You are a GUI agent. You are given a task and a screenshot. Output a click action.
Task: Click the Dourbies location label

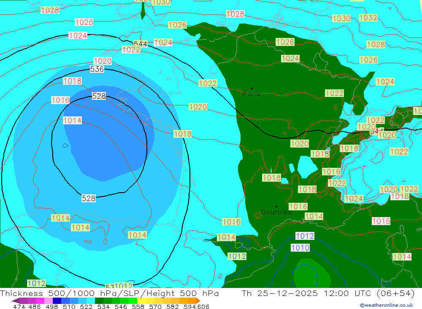(x=276, y=212)
